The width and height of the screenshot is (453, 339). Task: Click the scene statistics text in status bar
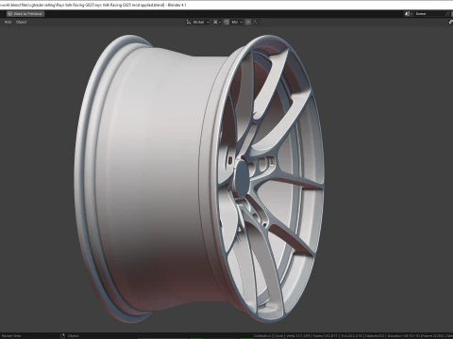[x=353, y=335]
